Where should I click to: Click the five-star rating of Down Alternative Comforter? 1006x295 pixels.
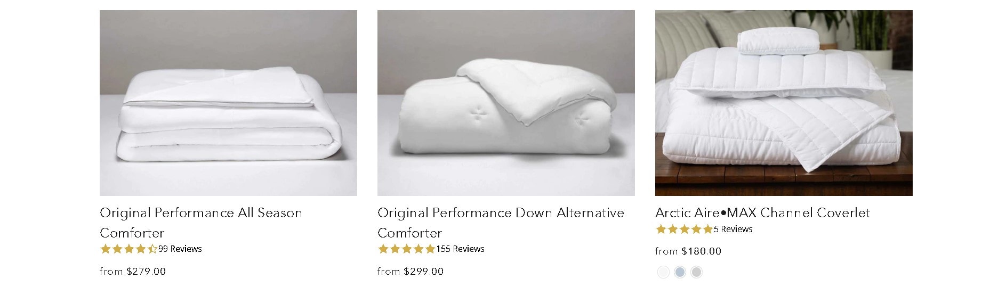point(406,249)
